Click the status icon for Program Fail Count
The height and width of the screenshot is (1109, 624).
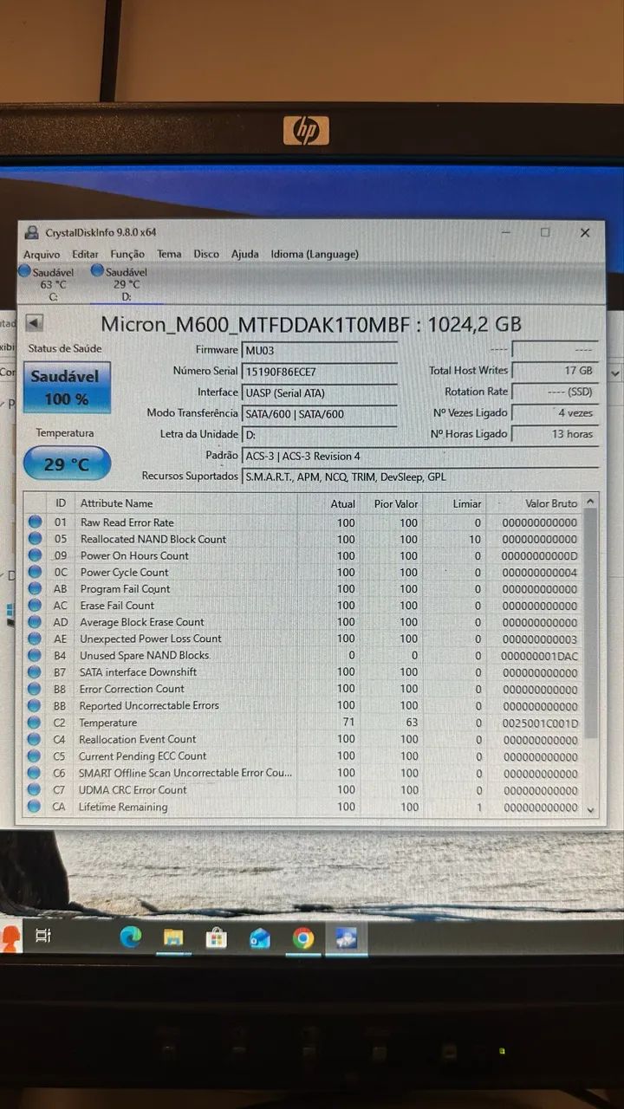point(35,589)
